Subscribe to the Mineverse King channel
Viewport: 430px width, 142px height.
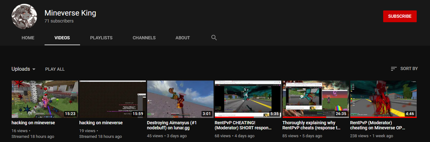[x=400, y=16]
